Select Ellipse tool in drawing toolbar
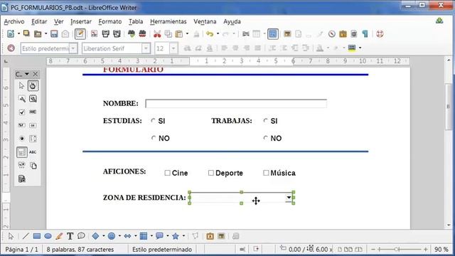This screenshot has height=256, width=455. tap(48, 236)
